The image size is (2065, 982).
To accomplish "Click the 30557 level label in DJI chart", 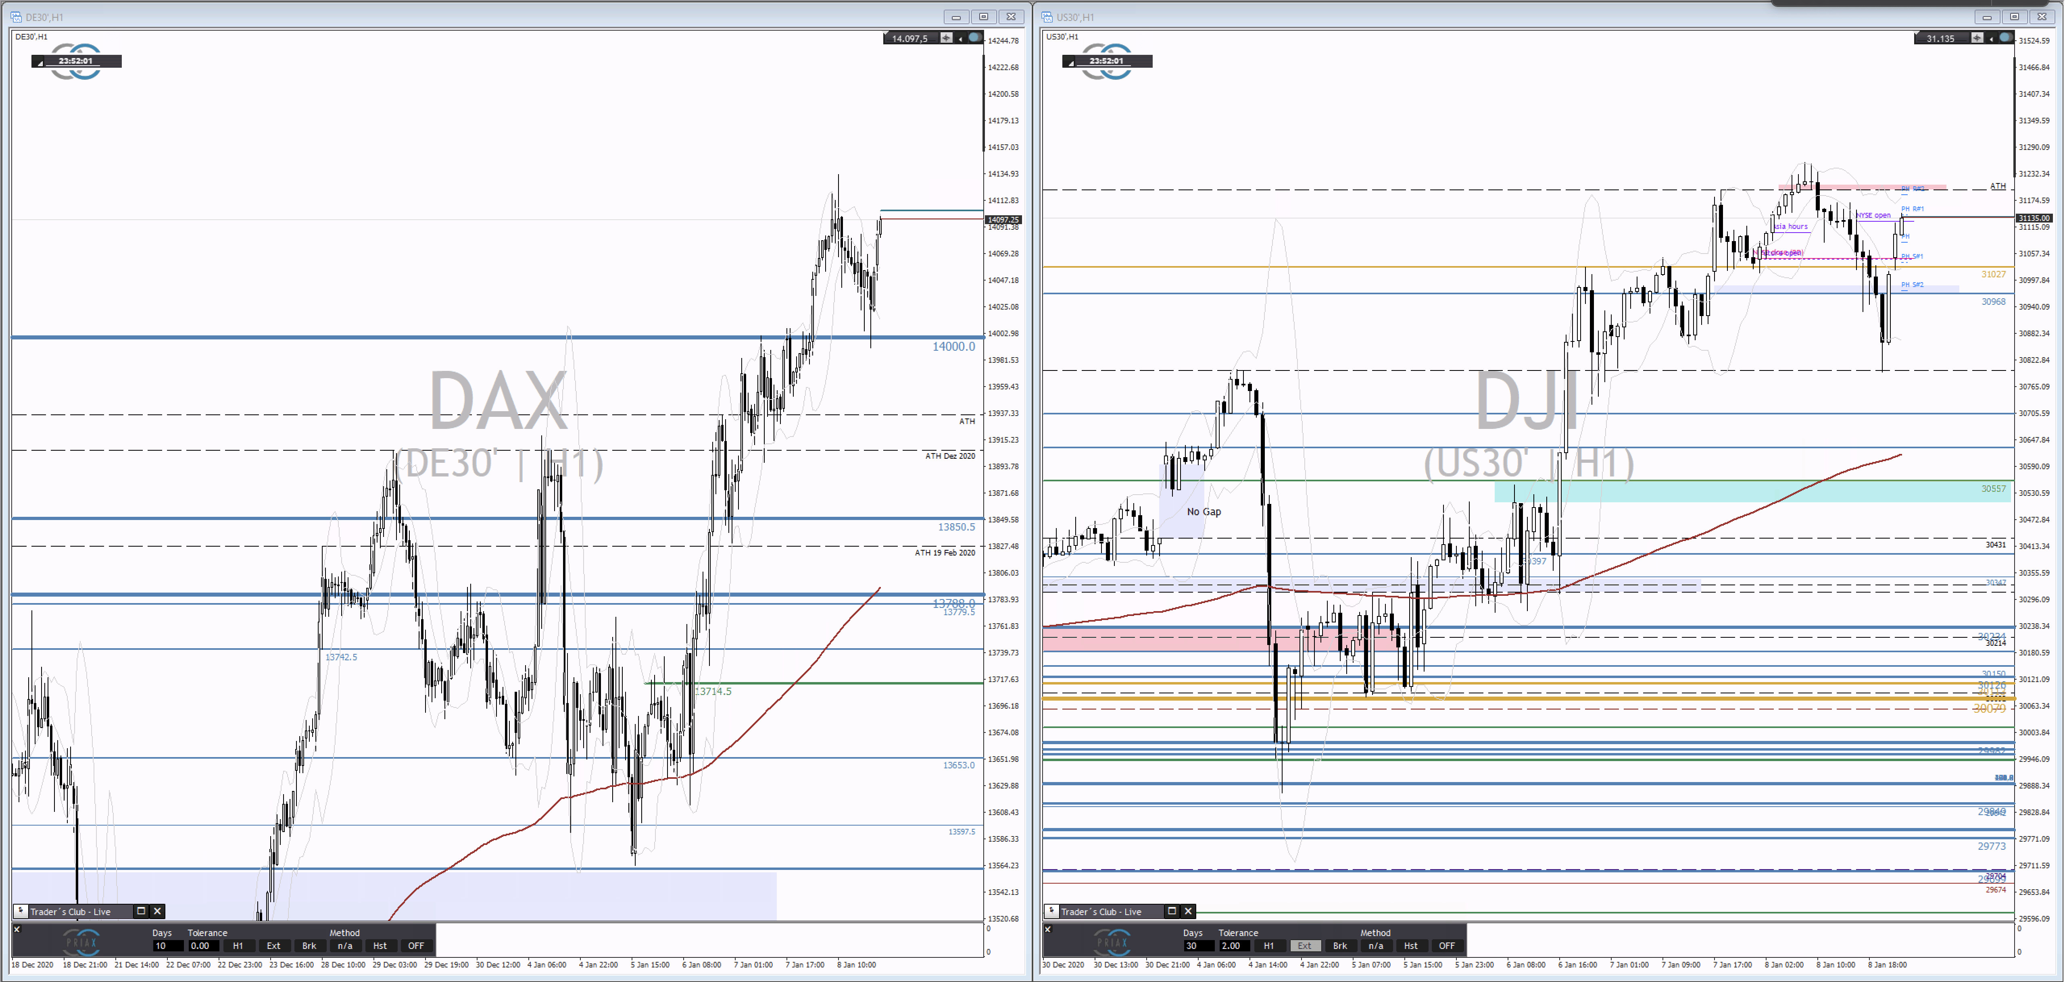I will [x=1994, y=489].
